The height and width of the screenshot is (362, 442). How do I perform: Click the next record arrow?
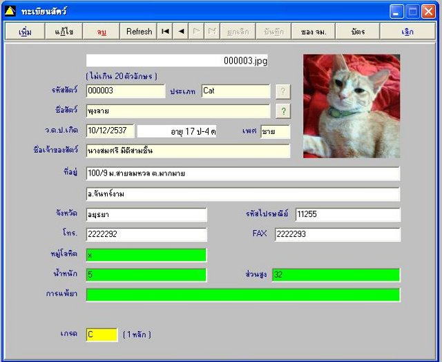(196, 31)
